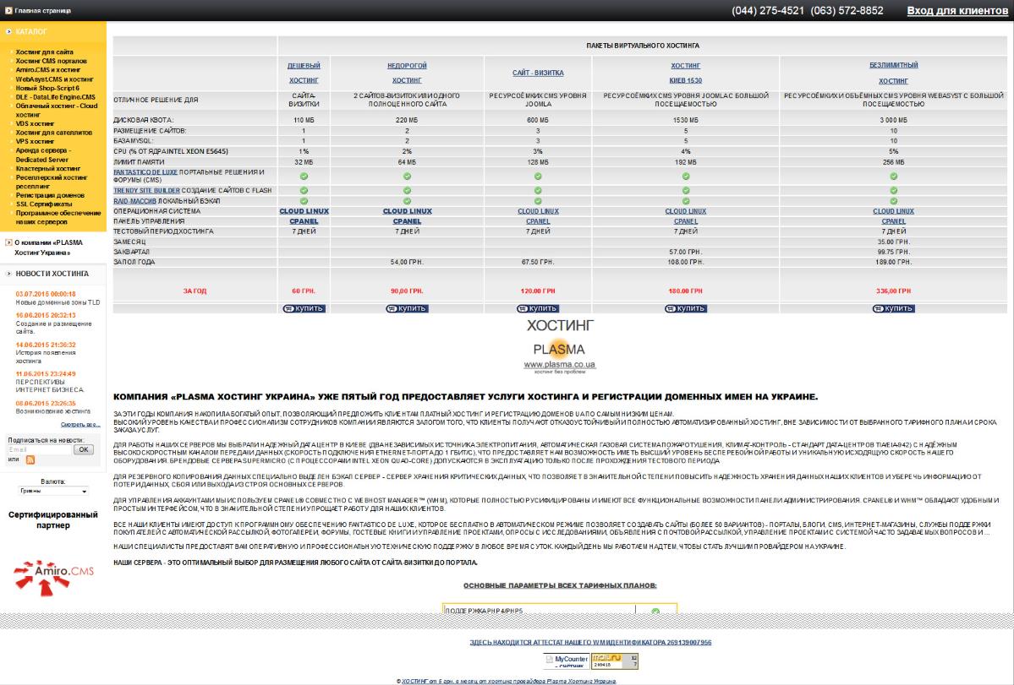Buy the Недорогой хостинг plan for 90 грн

[407, 308]
